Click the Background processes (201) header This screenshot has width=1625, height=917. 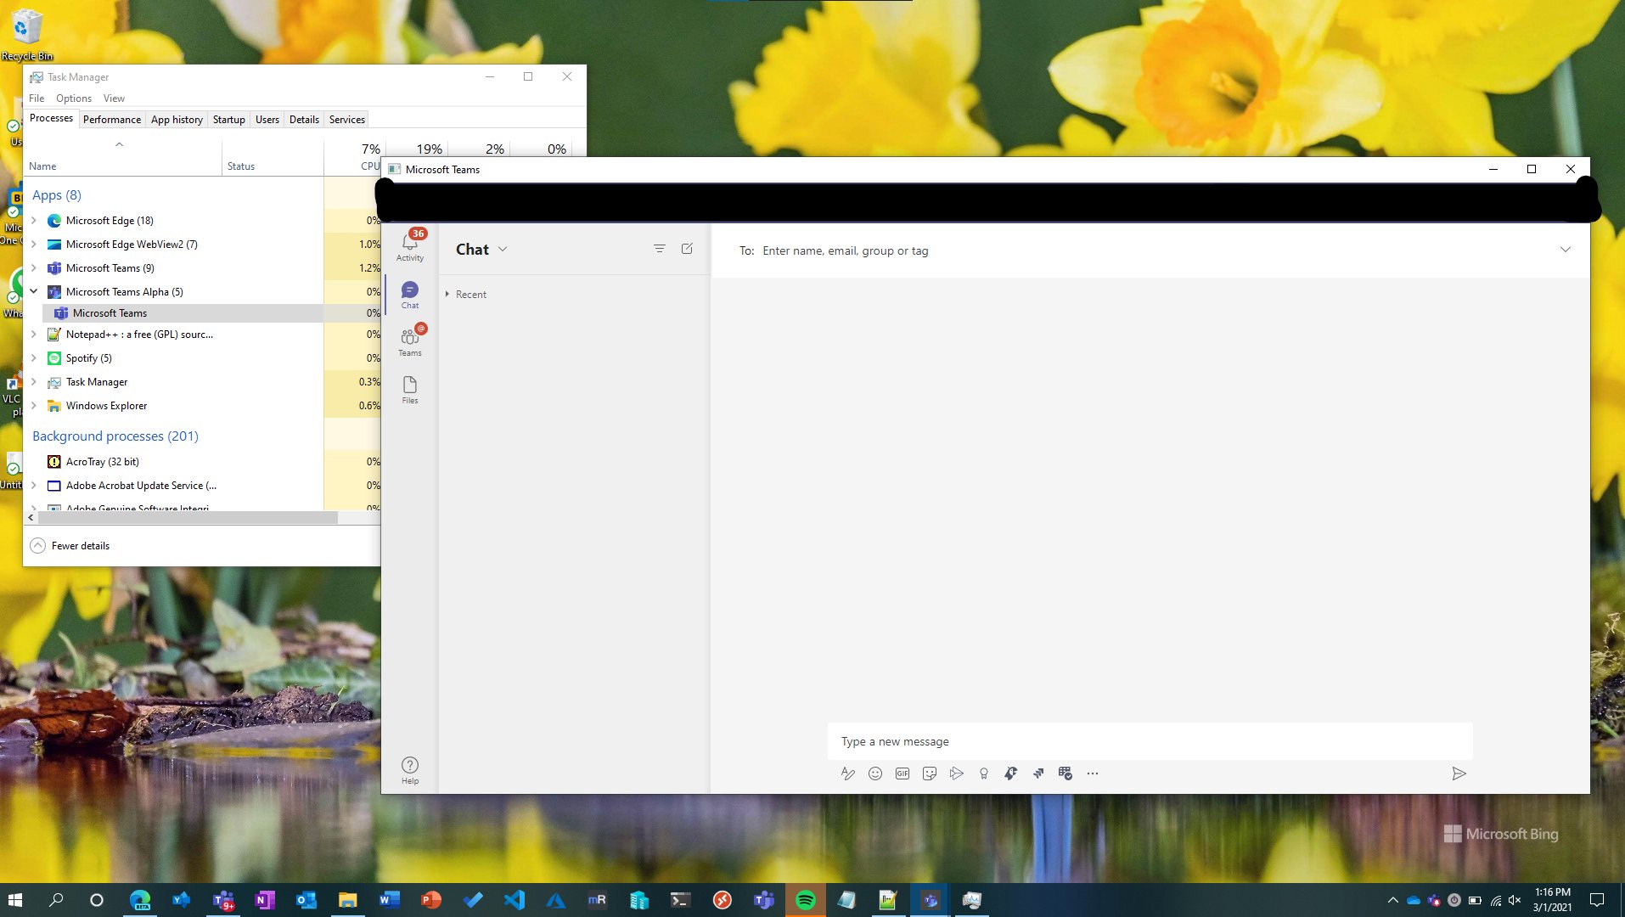pos(115,436)
